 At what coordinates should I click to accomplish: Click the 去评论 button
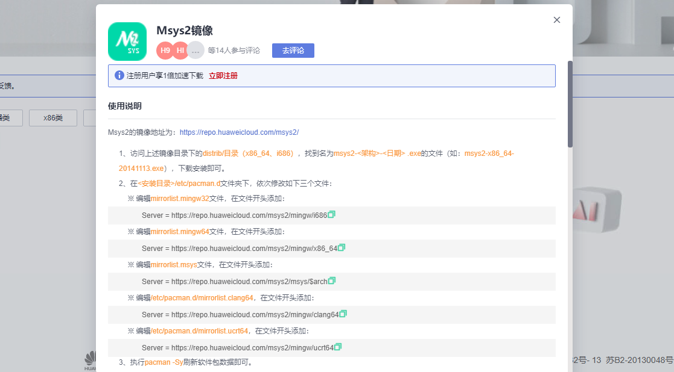293,51
